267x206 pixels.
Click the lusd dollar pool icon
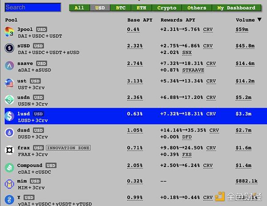tap(9, 116)
